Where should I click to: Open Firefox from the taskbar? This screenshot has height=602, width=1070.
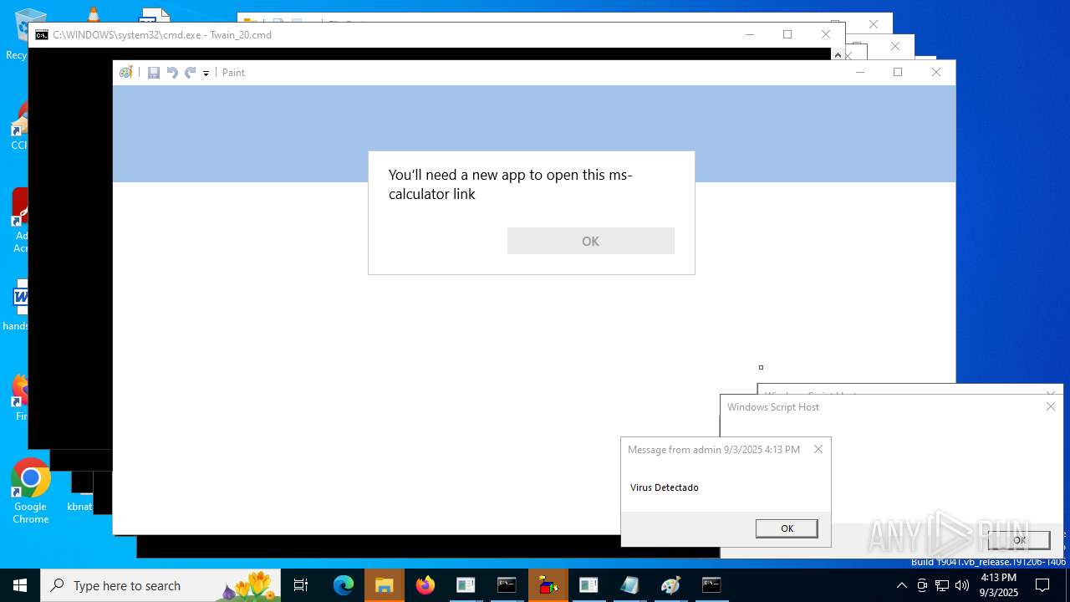coord(425,585)
